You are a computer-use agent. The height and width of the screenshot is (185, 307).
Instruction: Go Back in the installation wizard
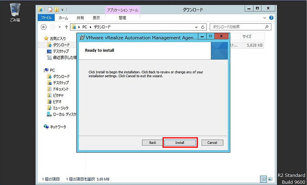point(153,143)
